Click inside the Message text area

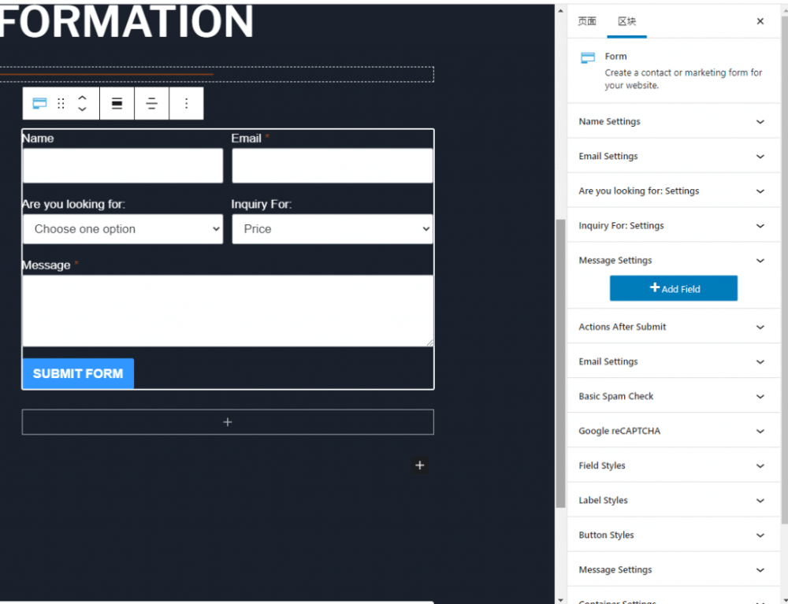[228, 310]
